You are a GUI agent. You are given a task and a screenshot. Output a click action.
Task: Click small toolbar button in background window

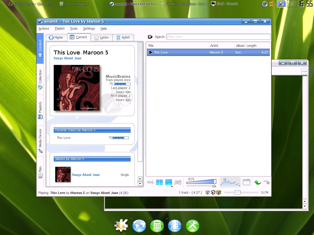(x=304, y=71)
